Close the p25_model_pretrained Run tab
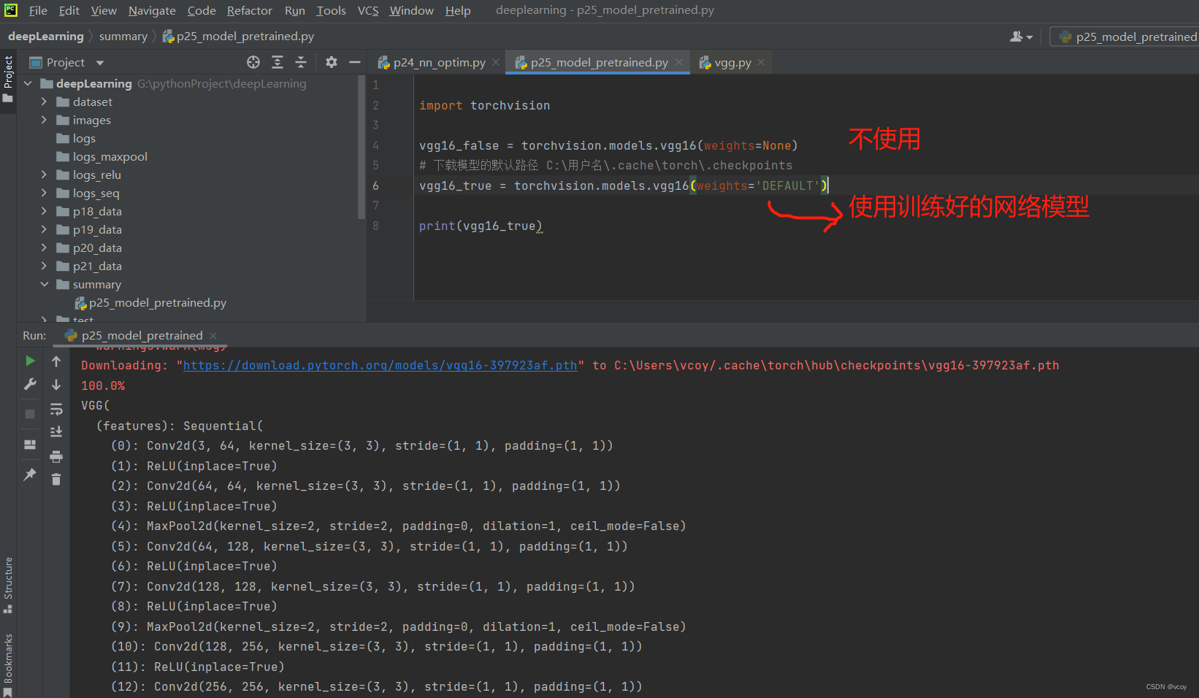1199x698 pixels. pos(213,335)
